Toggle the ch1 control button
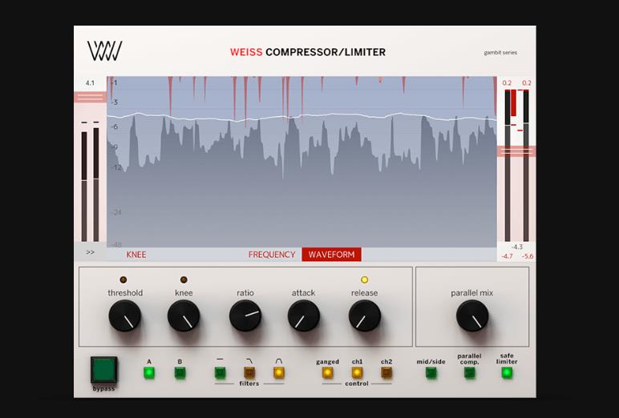Viewport: 619px width, 418px height. tap(357, 372)
